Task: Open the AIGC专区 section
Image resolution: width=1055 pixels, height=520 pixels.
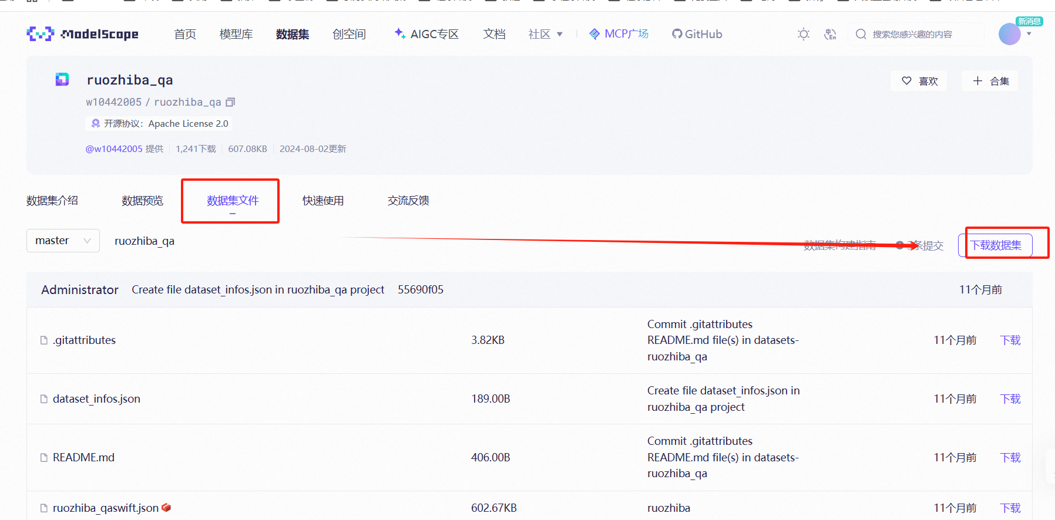Action: 426,34
